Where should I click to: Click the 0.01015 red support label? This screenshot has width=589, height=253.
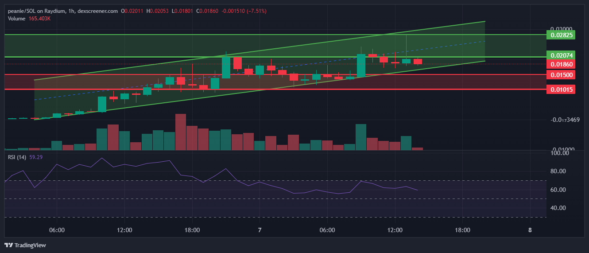pos(561,90)
